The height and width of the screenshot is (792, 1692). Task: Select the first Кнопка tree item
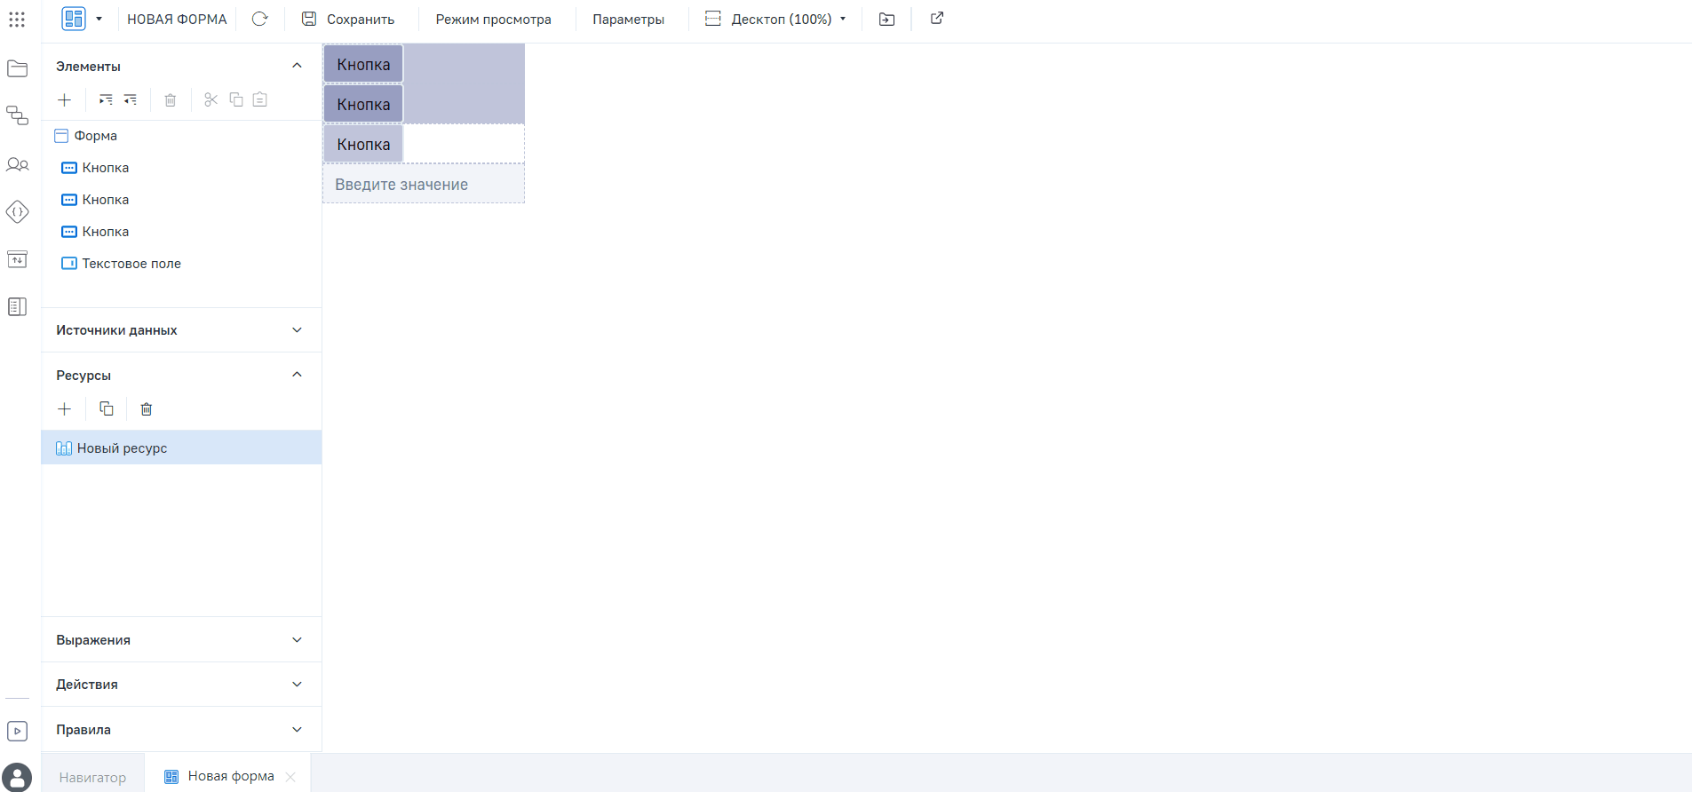coord(181,168)
